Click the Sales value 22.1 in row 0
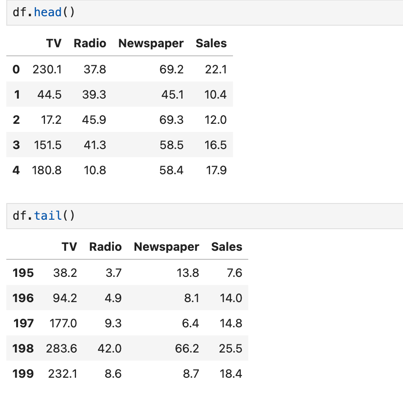 216,69
